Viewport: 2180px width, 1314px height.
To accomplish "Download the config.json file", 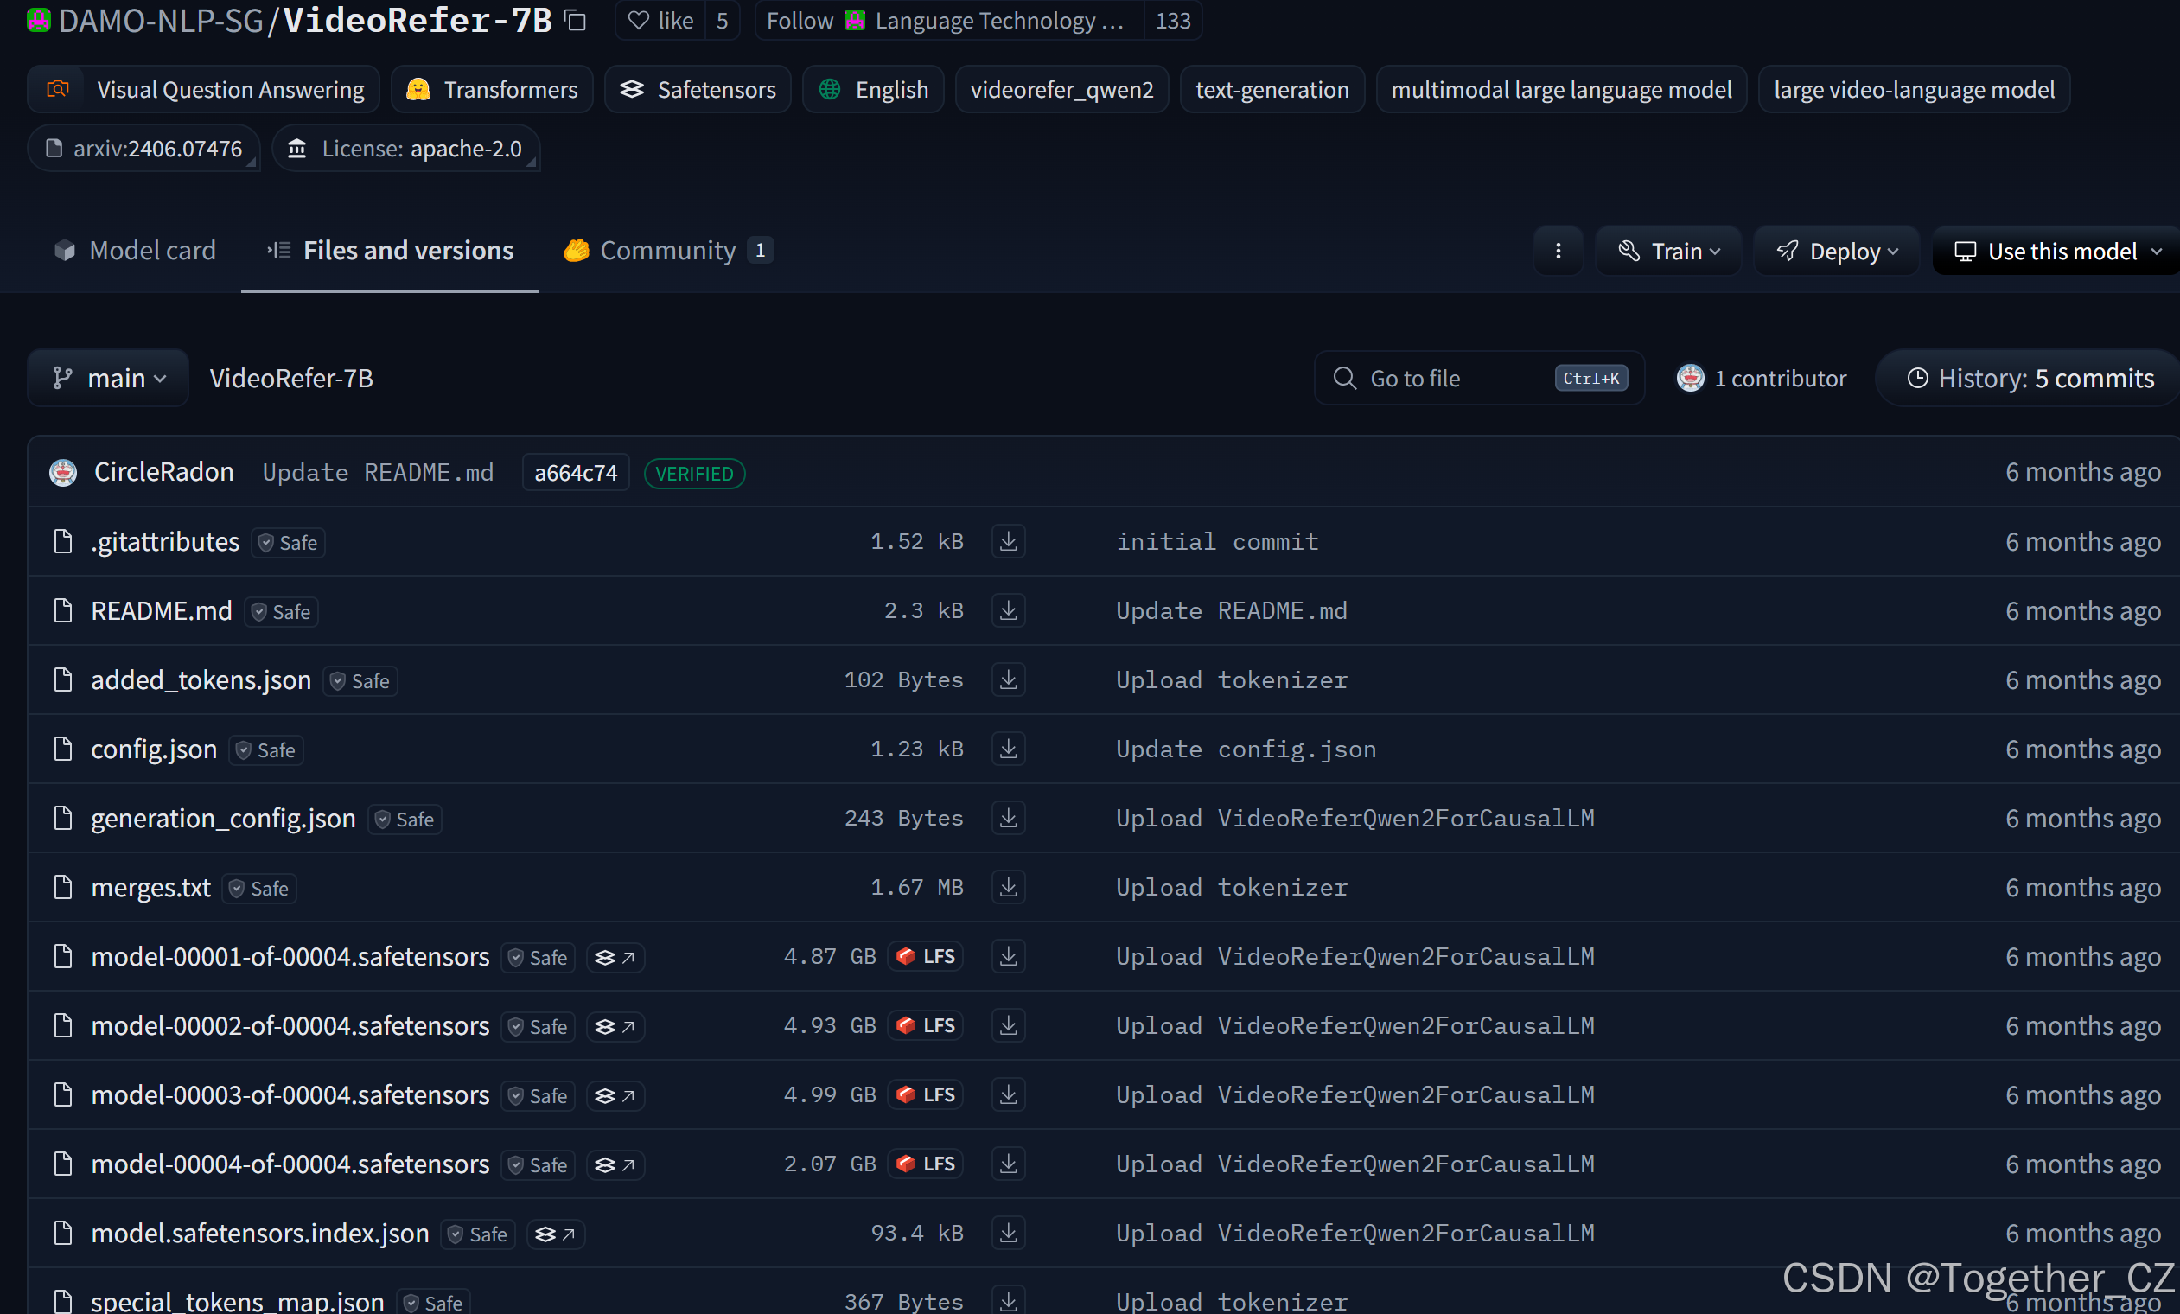I will [x=1008, y=749].
